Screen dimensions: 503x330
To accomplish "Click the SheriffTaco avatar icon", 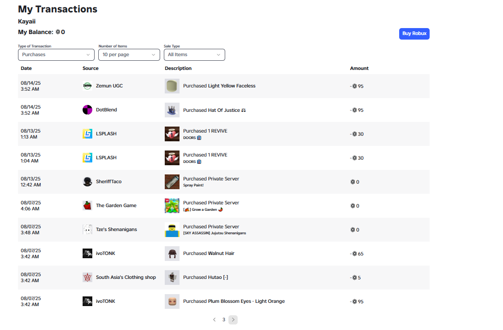I will (87, 181).
